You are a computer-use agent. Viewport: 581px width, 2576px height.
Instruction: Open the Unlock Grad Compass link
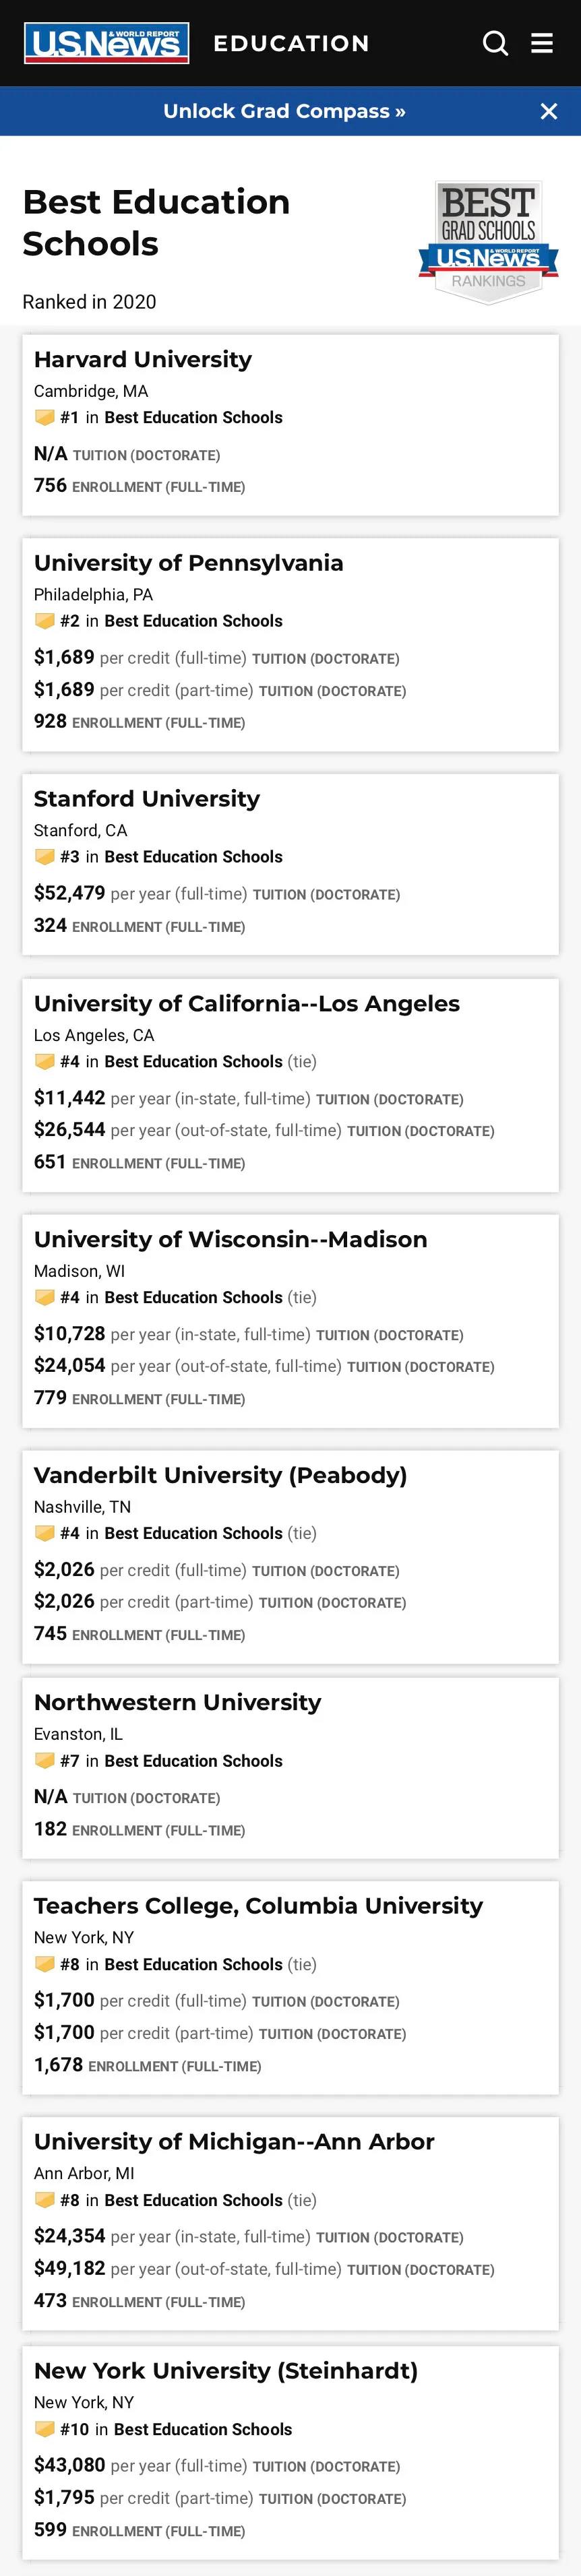coord(284,111)
